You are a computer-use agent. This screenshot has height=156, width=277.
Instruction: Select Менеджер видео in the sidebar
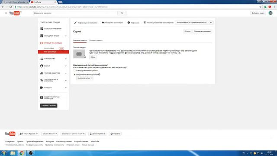pyautogui.click(x=52, y=36)
